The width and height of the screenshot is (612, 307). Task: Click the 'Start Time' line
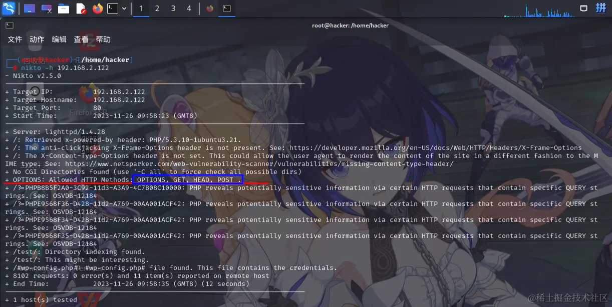coord(101,116)
